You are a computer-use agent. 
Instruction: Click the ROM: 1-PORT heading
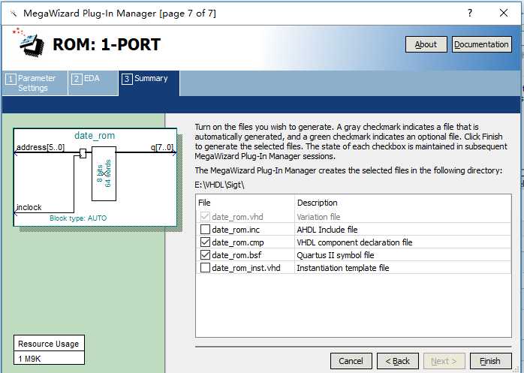pos(107,44)
